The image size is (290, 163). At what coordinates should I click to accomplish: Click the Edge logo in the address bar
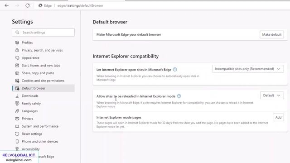(40, 5)
